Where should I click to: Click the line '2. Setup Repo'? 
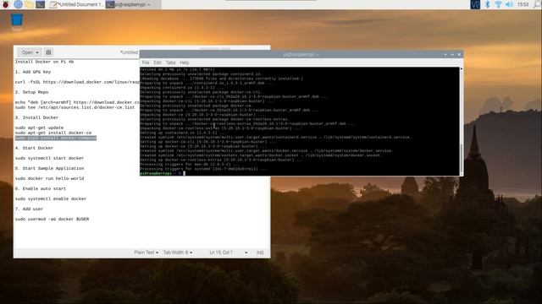(x=31, y=92)
